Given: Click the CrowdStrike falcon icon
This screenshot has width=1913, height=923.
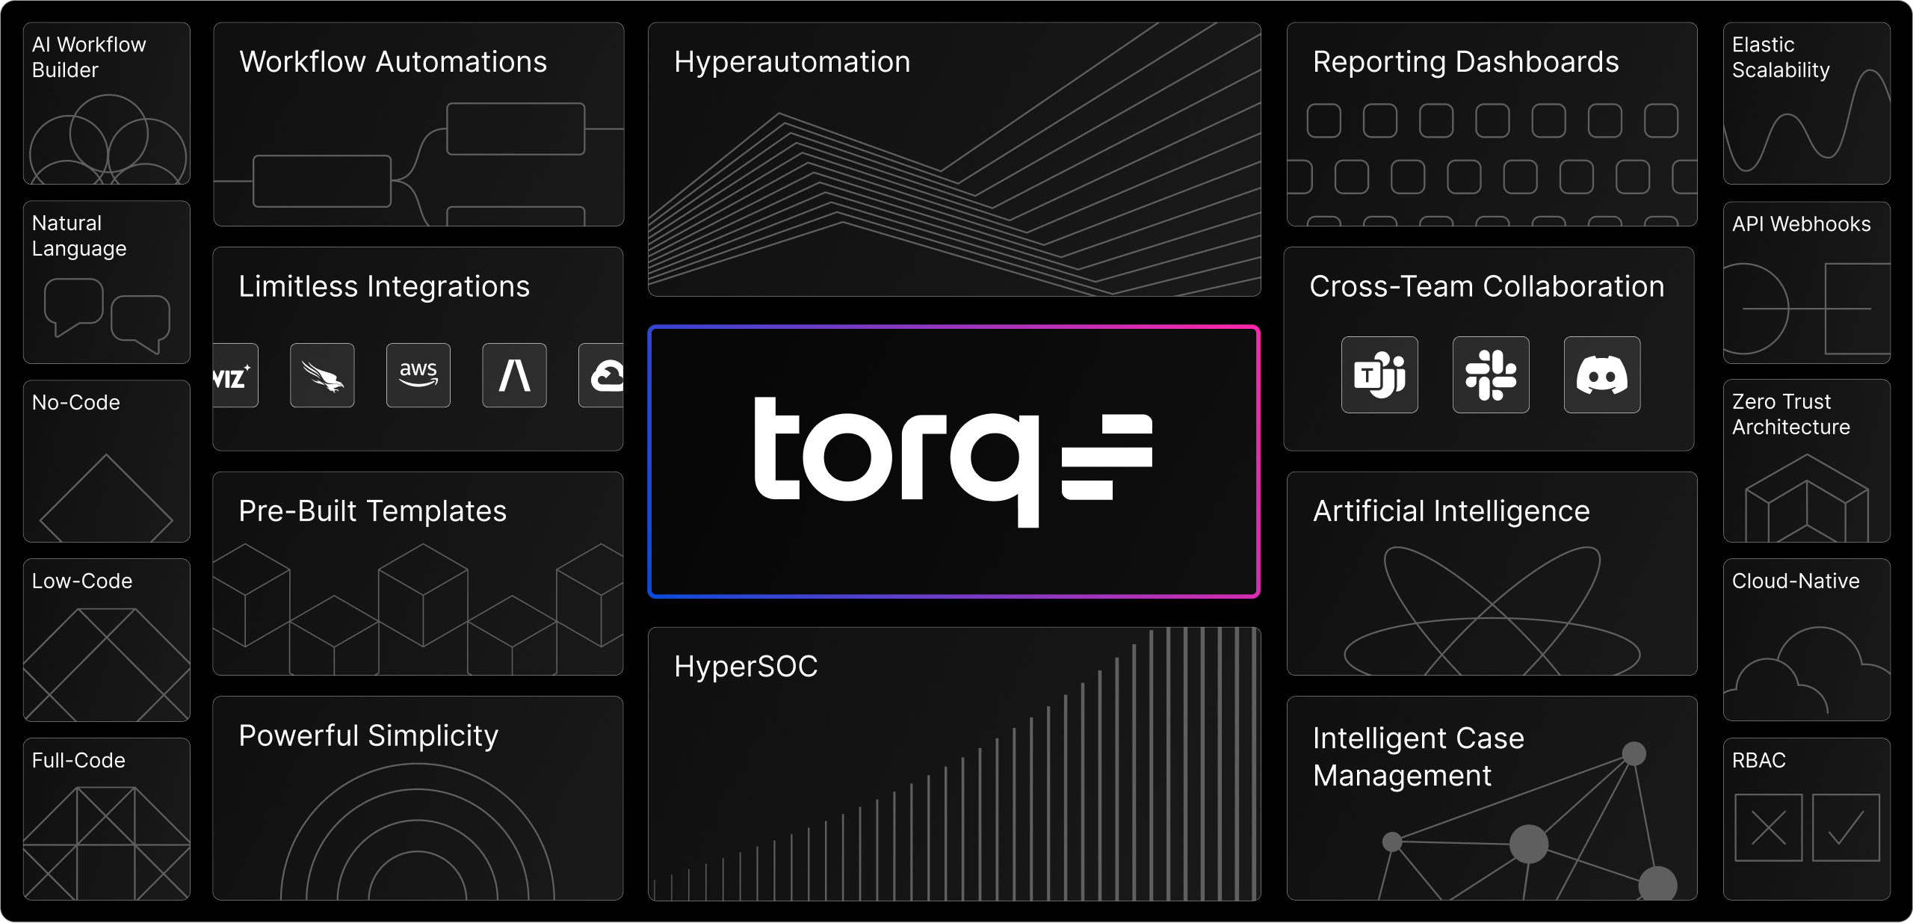Looking at the screenshot, I should (322, 375).
